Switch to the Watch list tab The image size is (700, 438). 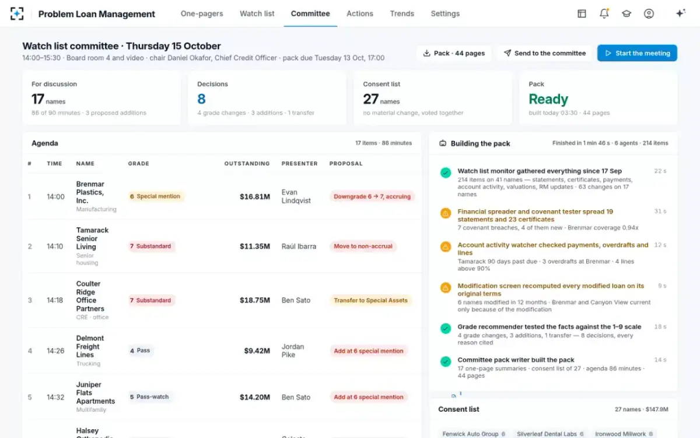pyautogui.click(x=257, y=13)
